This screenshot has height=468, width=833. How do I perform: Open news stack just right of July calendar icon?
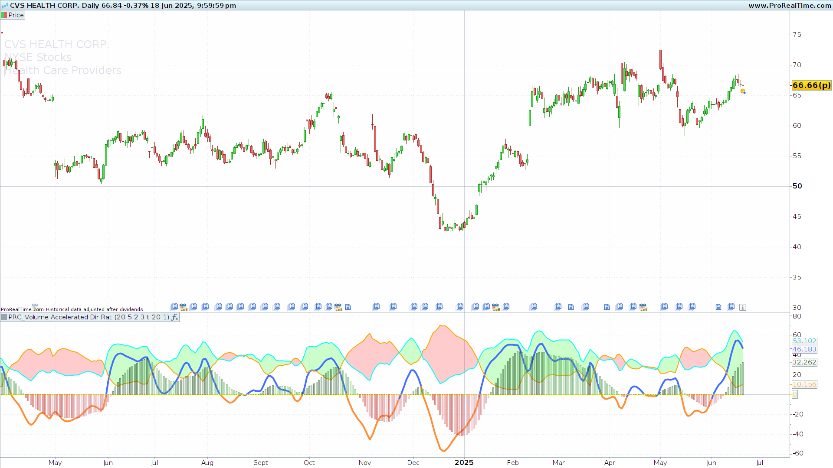pyautogui.click(x=193, y=307)
